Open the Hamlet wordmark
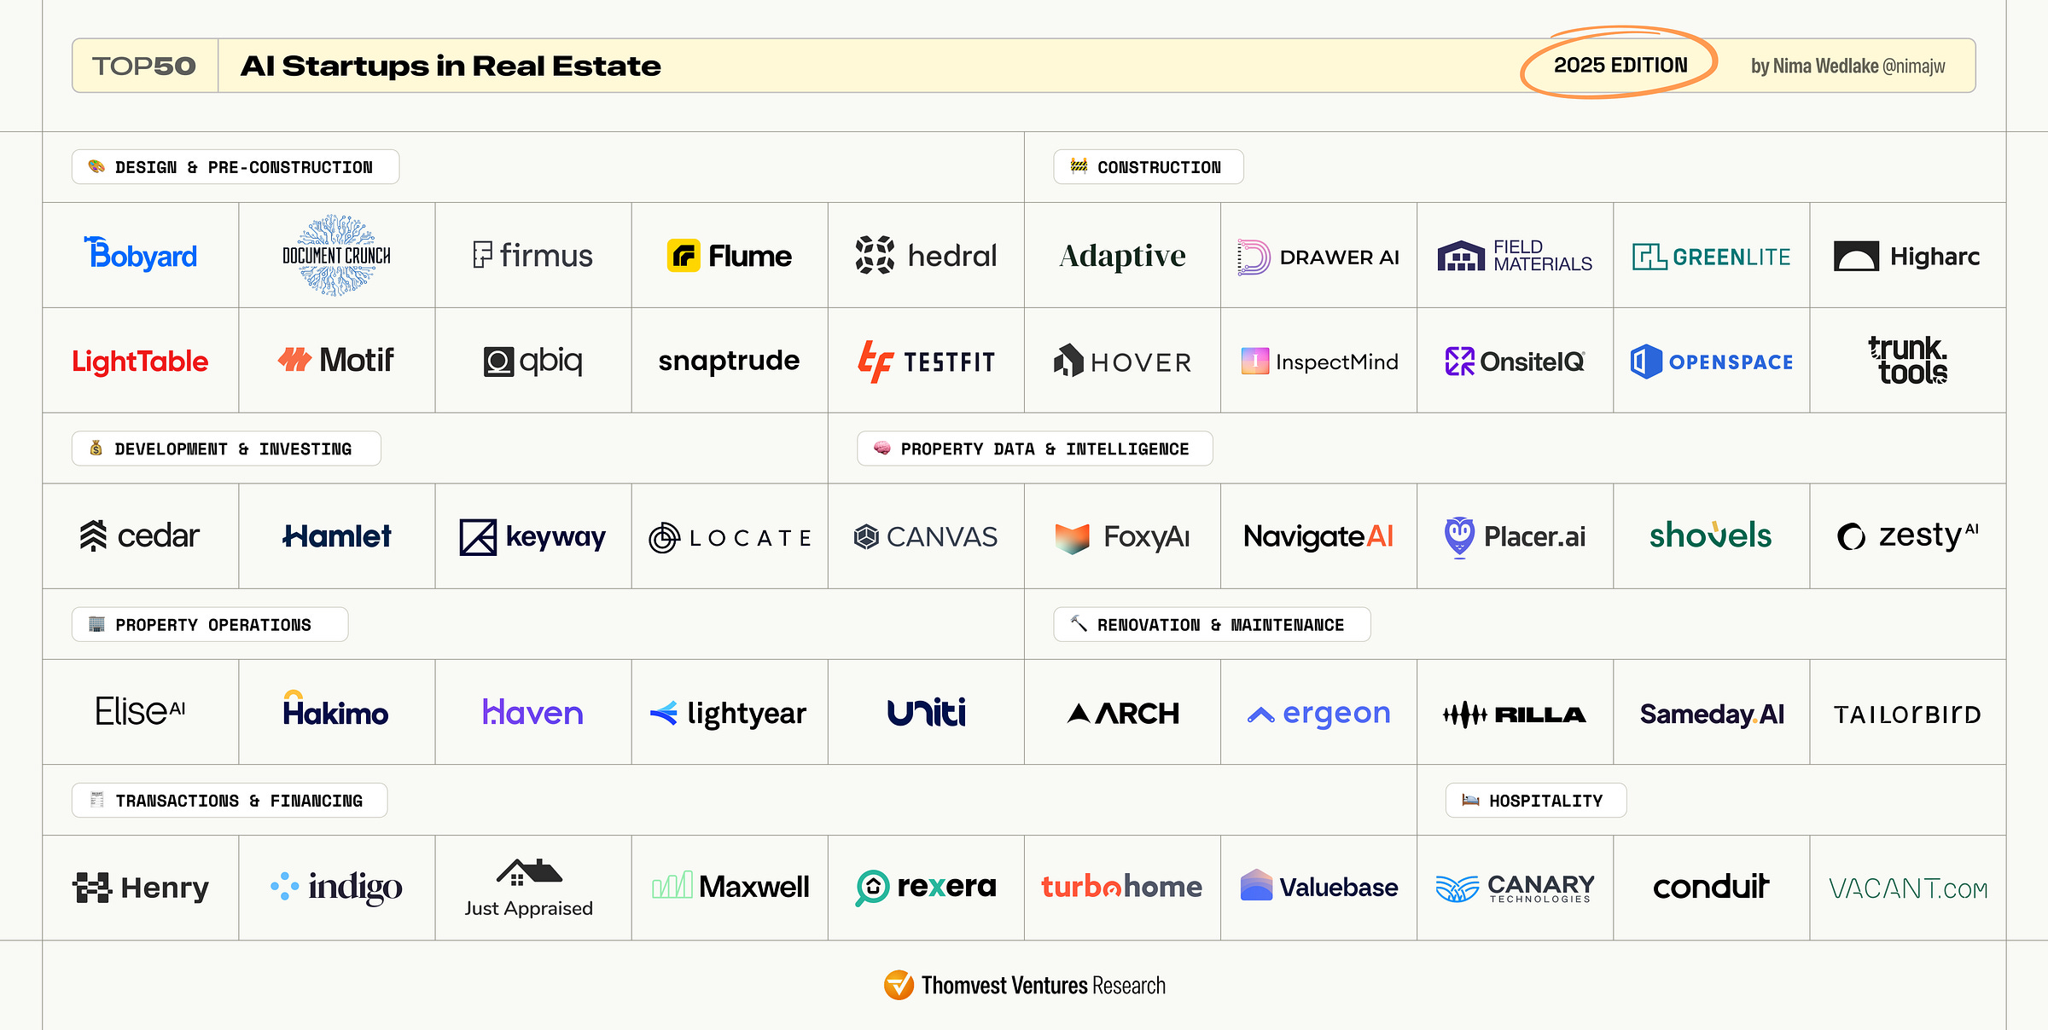Screen dimensions: 2048x1030 (x=336, y=536)
